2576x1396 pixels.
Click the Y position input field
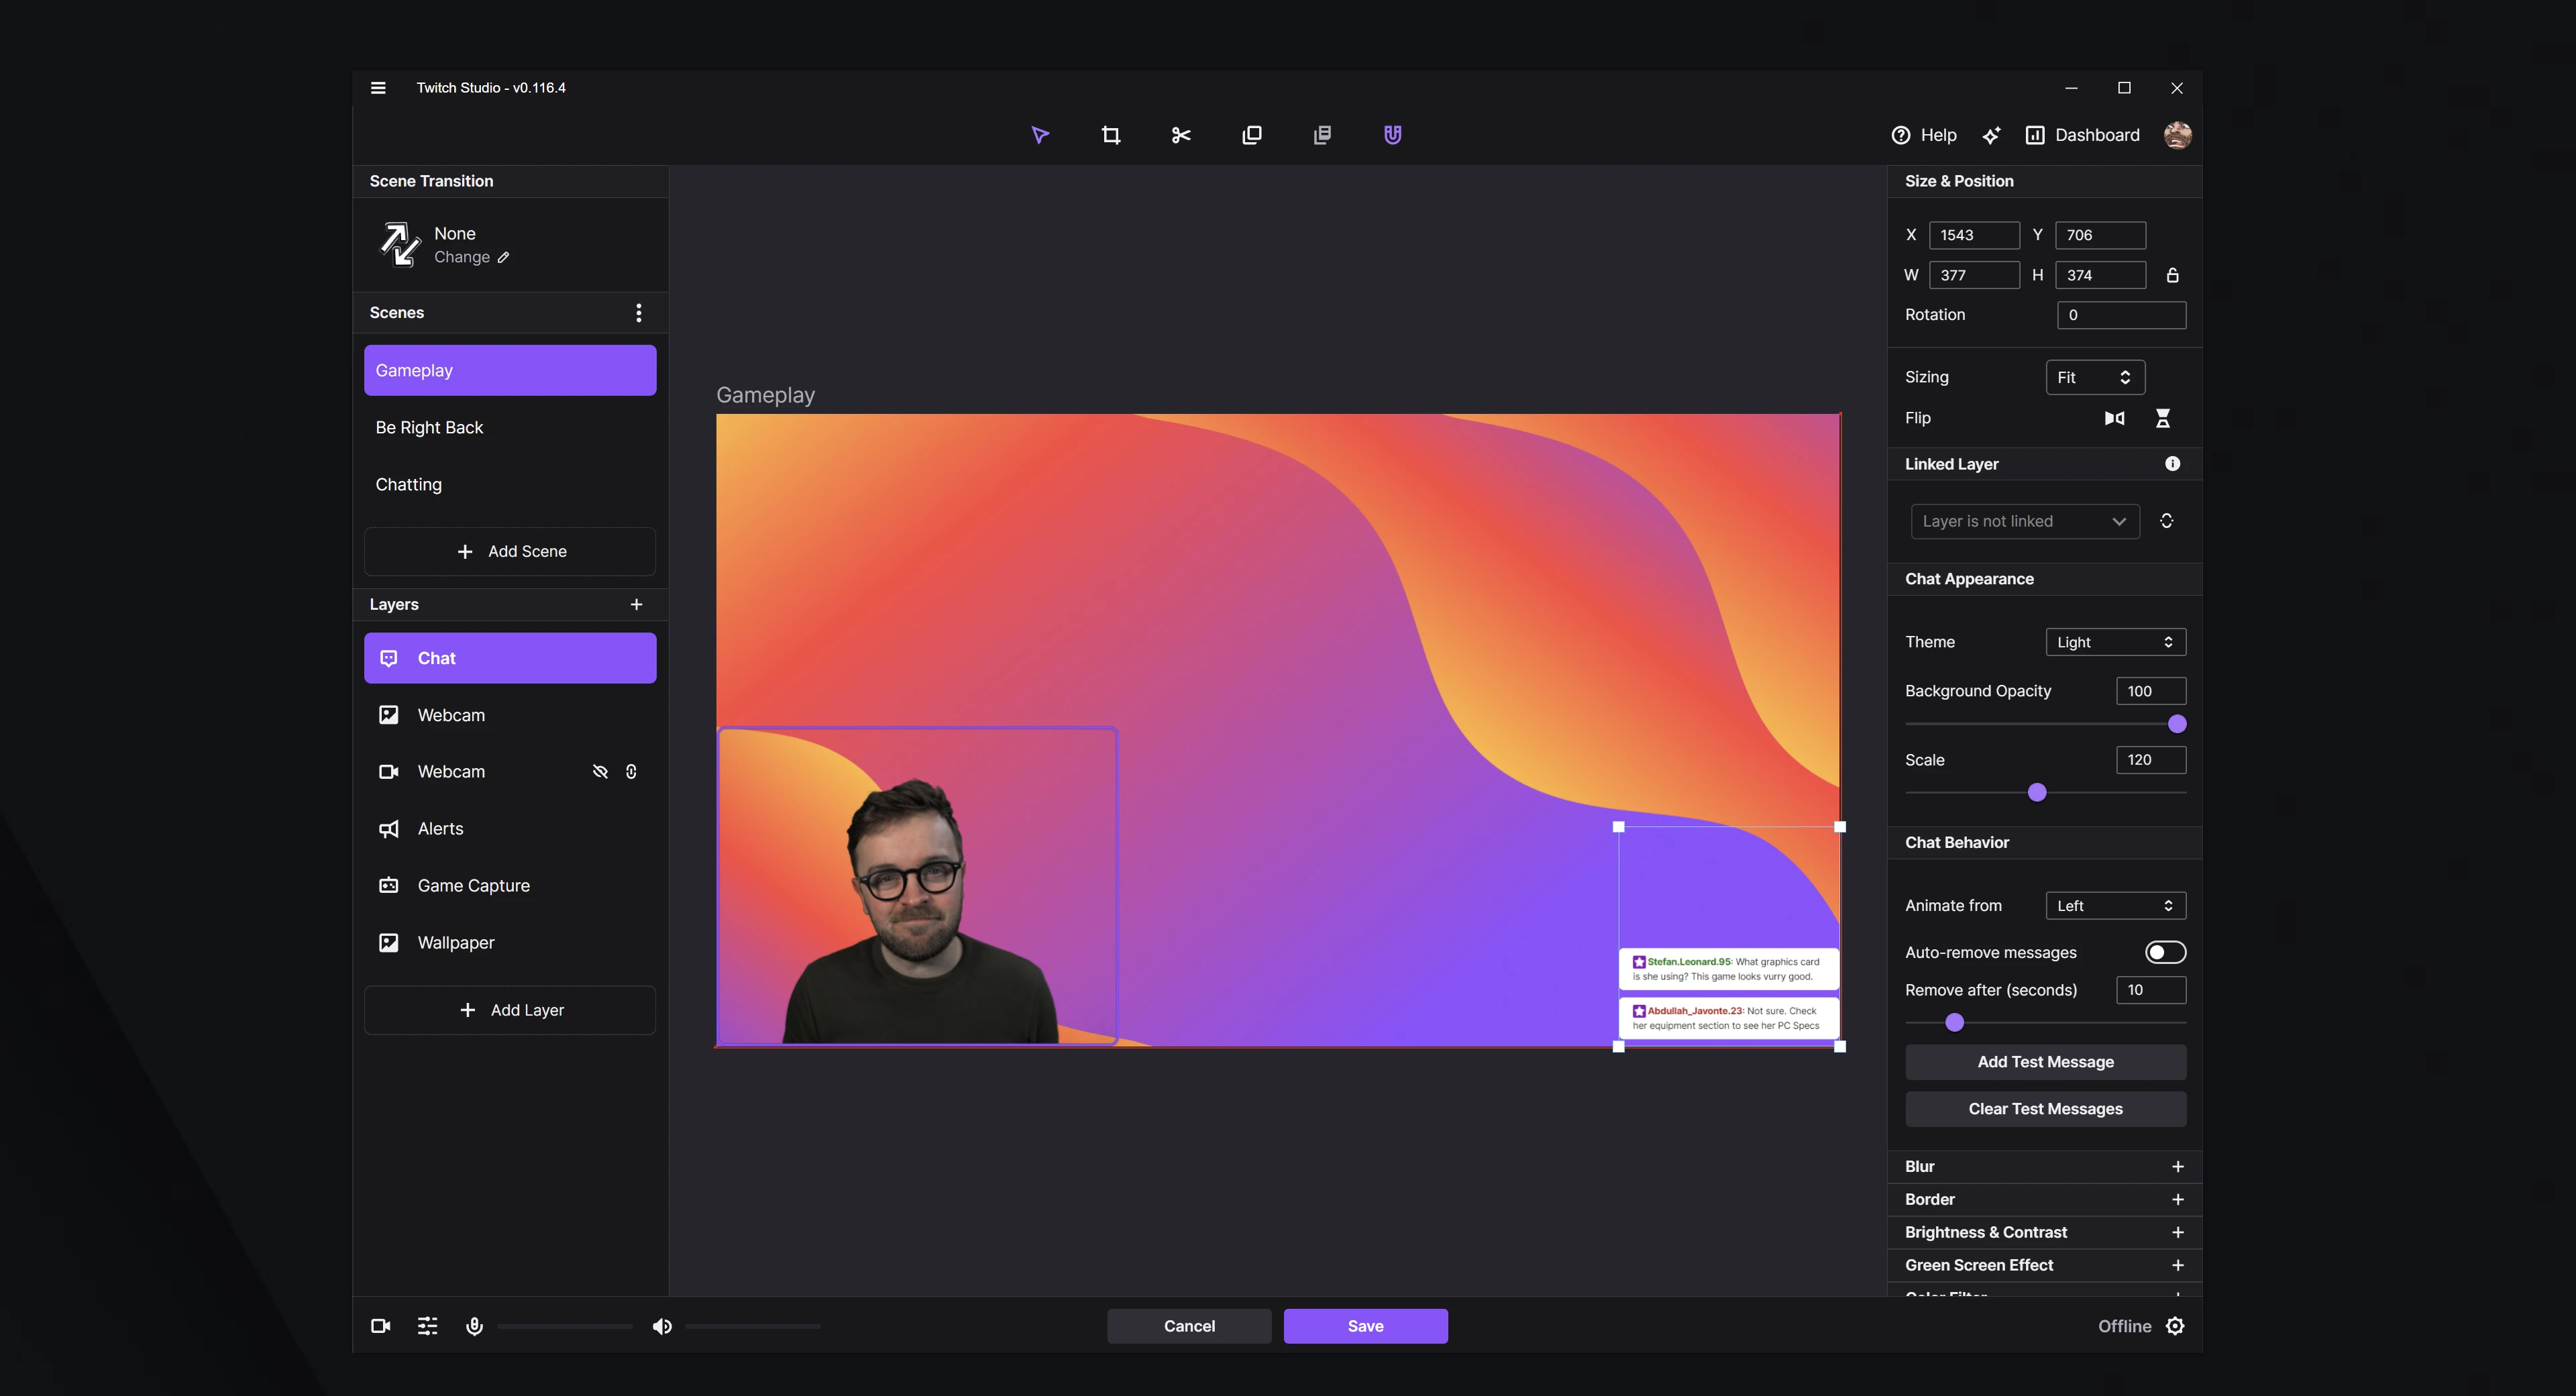[x=2100, y=235]
